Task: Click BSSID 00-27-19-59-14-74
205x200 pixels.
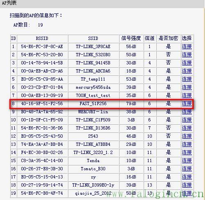Action: coord(42,185)
